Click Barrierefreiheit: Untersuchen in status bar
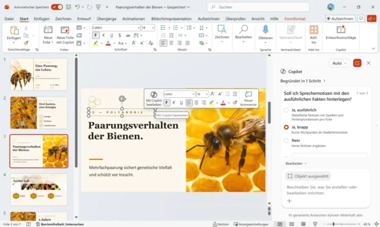 [x=60, y=224]
